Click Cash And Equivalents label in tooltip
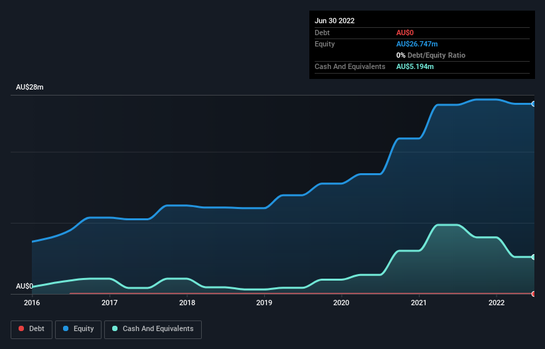Screen dimensions: 545x349 click(350, 66)
